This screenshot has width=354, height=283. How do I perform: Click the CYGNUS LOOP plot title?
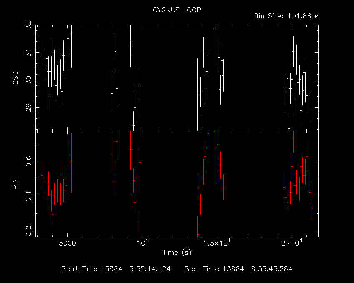tap(177, 10)
